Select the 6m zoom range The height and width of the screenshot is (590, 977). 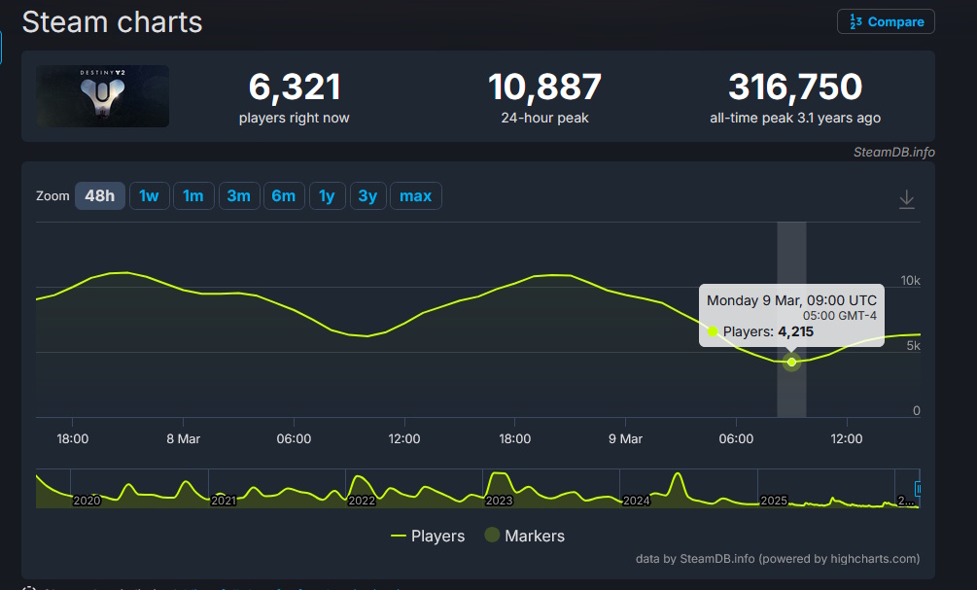coord(283,196)
